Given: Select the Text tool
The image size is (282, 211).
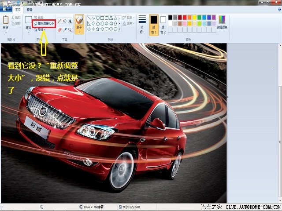Looking at the screenshot, I should coord(70,21).
